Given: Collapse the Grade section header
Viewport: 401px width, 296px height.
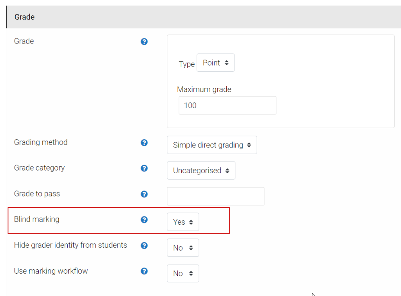Looking at the screenshot, I should pyautogui.click(x=24, y=17).
